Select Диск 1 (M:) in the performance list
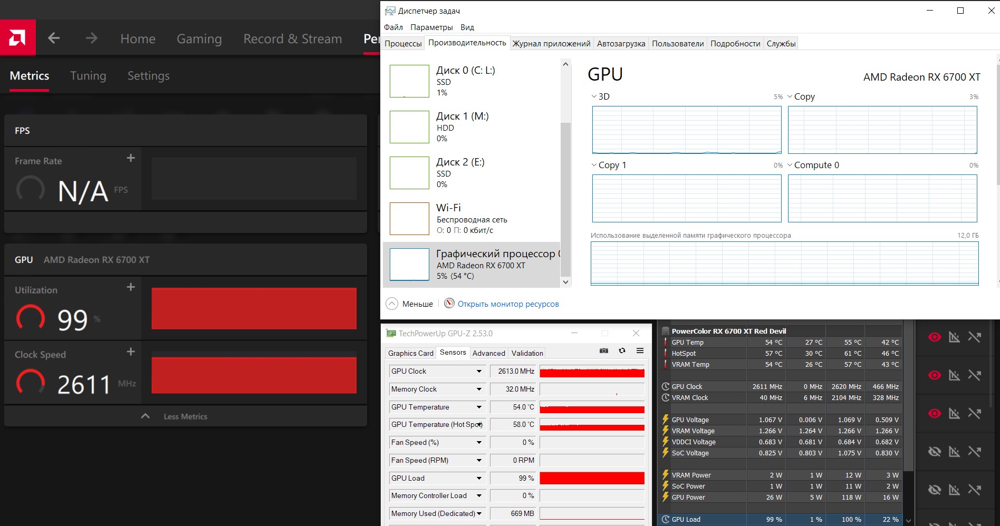This screenshot has height=526, width=1000. pyautogui.click(x=471, y=127)
